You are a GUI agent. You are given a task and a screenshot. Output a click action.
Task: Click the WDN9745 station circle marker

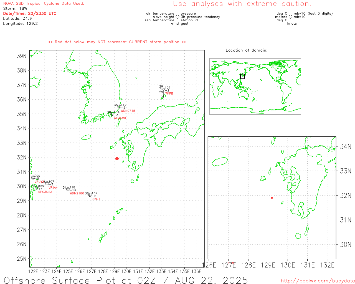pyautogui.click(x=119, y=106)
